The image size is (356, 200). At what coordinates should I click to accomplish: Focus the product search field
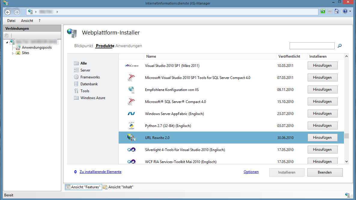click(x=312, y=46)
